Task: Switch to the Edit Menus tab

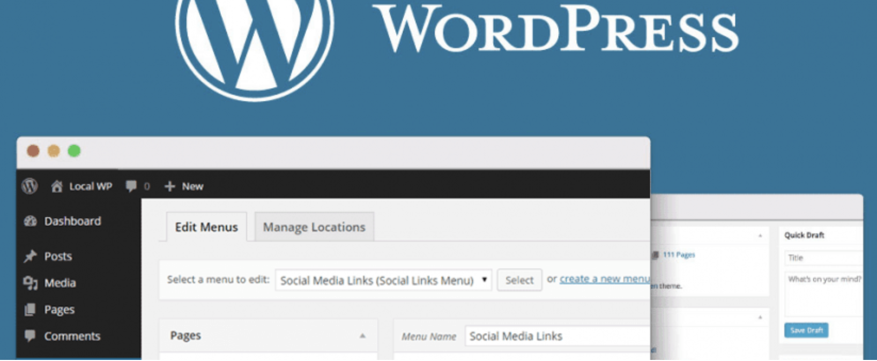Action: click(x=206, y=227)
